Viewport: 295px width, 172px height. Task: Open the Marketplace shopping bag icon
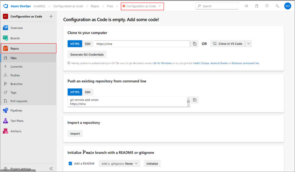[256, 6]
